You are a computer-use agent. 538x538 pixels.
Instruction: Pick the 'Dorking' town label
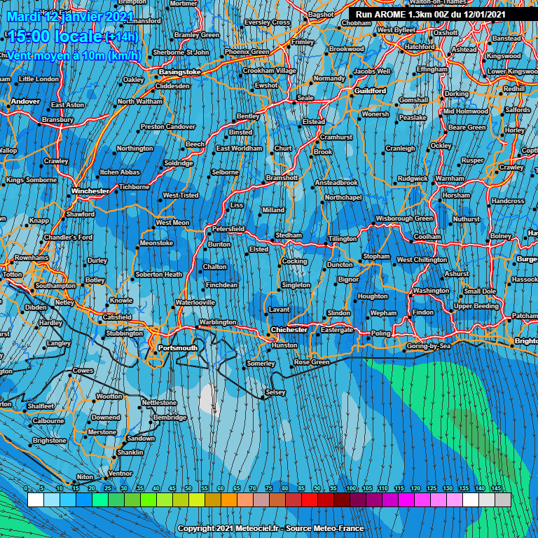point(456,94)
